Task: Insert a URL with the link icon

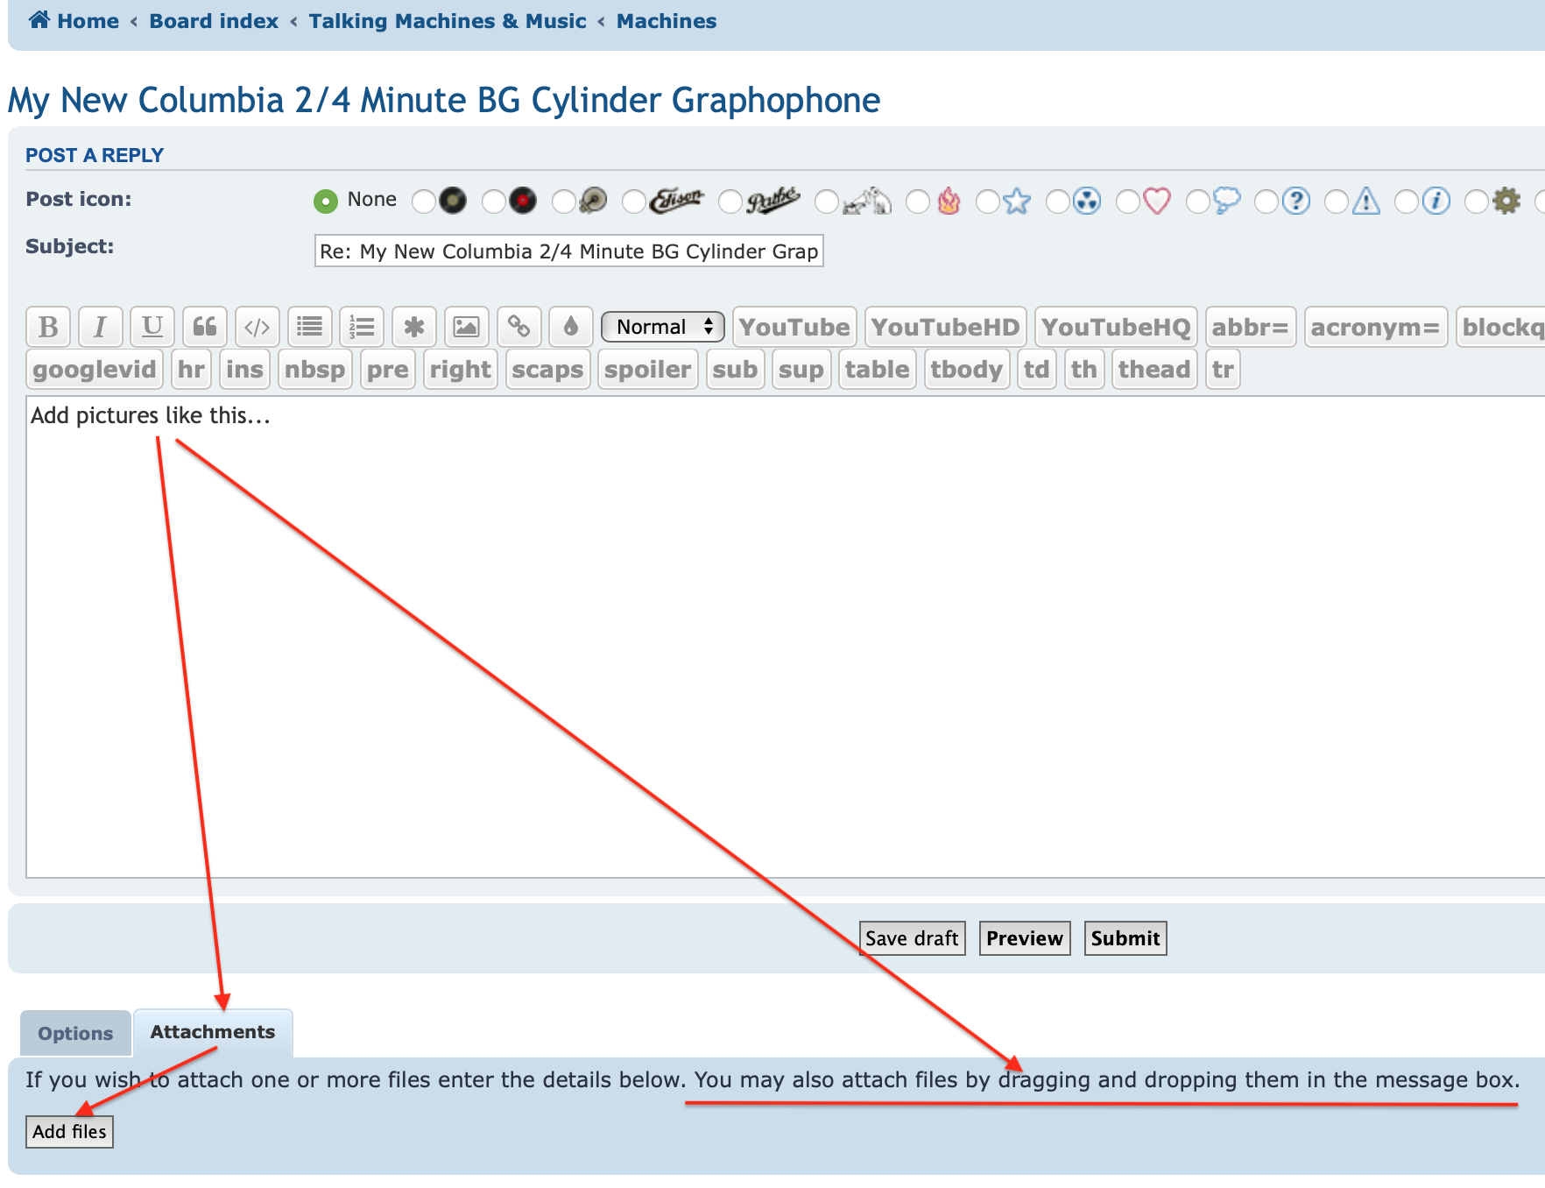Action: [x=519, y=328]
